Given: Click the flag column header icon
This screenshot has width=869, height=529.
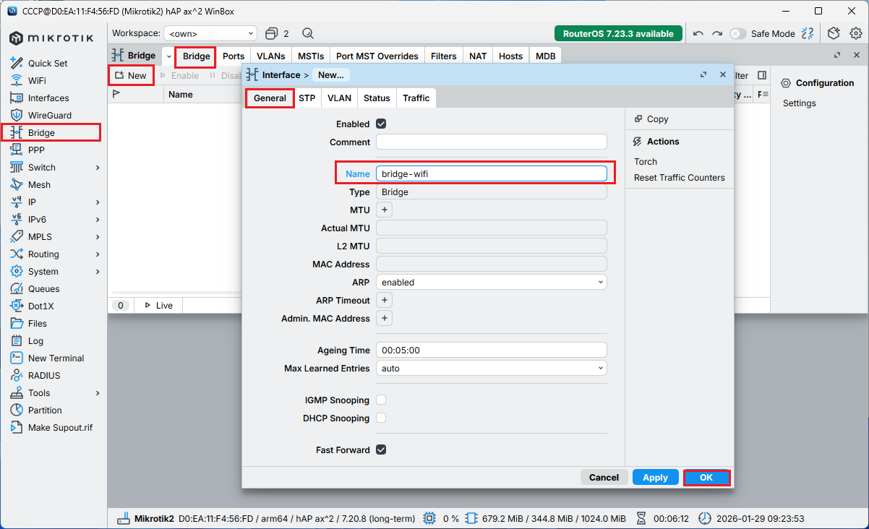Looking at the screenshot, I should click(x=116, y=94).
